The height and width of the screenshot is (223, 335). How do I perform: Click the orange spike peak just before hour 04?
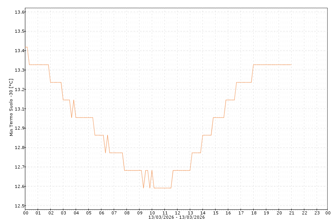74,100
